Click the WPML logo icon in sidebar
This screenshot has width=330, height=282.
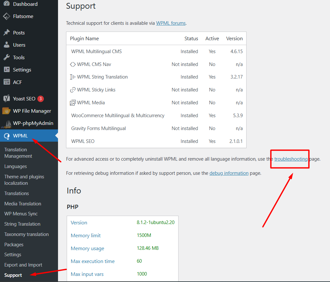(7, 136)
